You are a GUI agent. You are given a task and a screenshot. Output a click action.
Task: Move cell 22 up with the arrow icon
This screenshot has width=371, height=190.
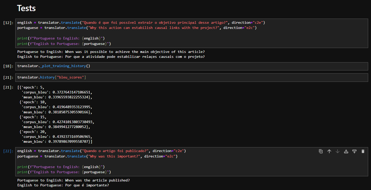point(329,151)
